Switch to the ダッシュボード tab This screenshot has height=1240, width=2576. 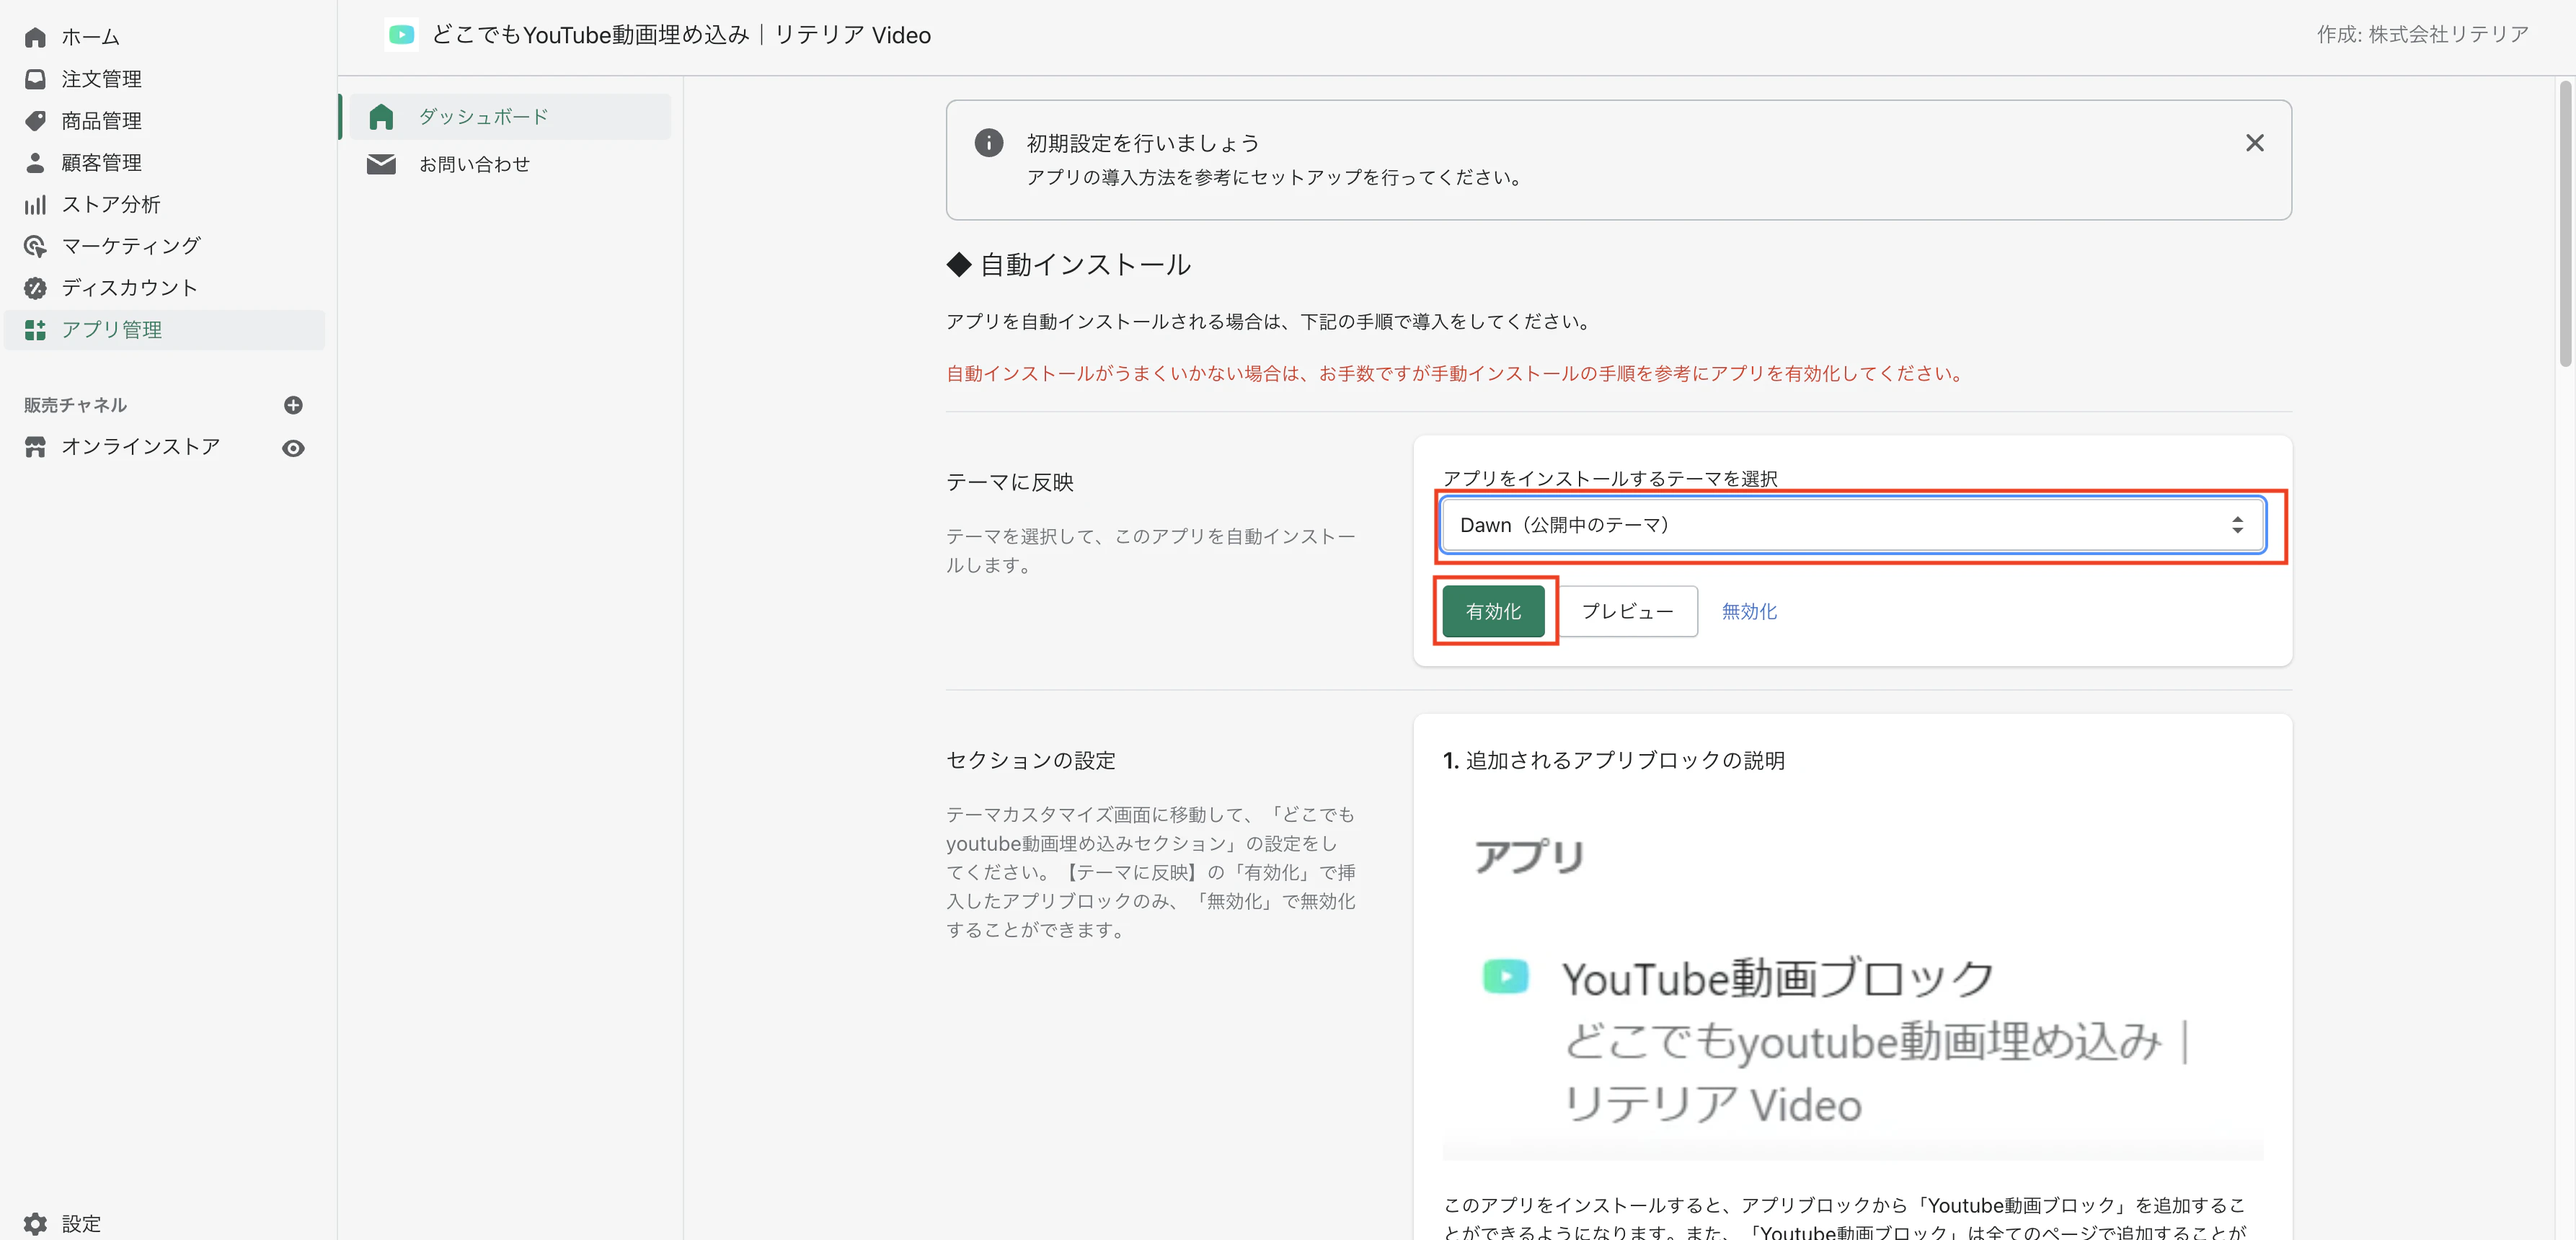pos(484,116)
